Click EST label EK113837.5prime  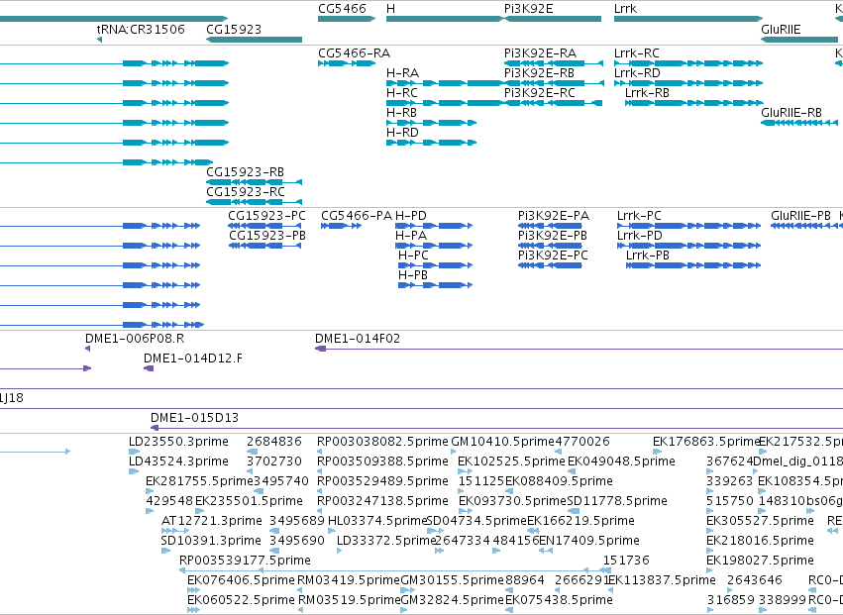[x=662, y=580]
